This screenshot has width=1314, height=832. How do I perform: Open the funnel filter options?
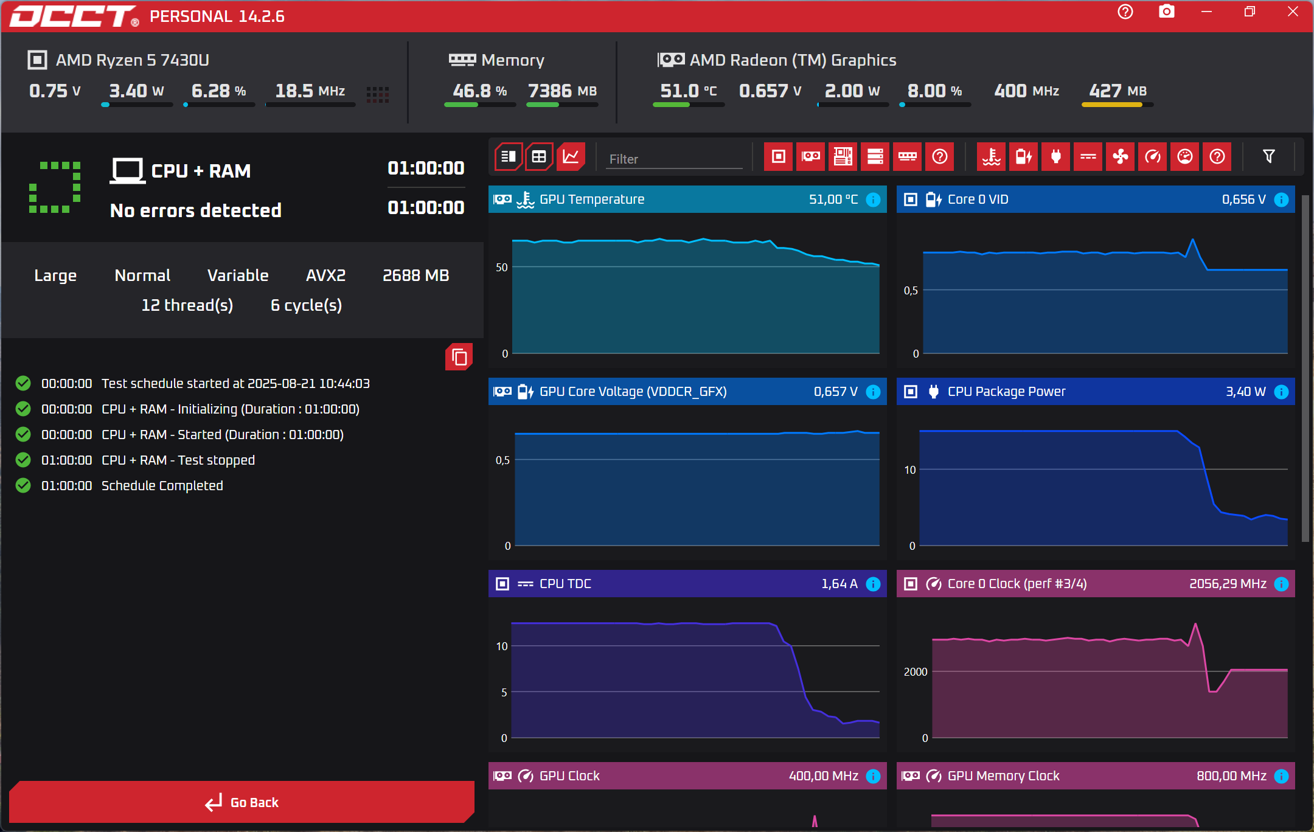point(1268,157)
